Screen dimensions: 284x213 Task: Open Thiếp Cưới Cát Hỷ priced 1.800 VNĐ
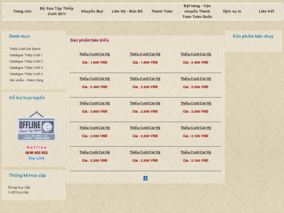145,54
